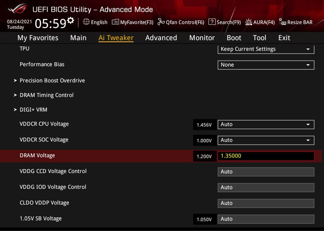Image resolution: width=324 pixels, height=231 pixels.
Task: Click the Resize BAR icon
Action: tap(283, 22)
